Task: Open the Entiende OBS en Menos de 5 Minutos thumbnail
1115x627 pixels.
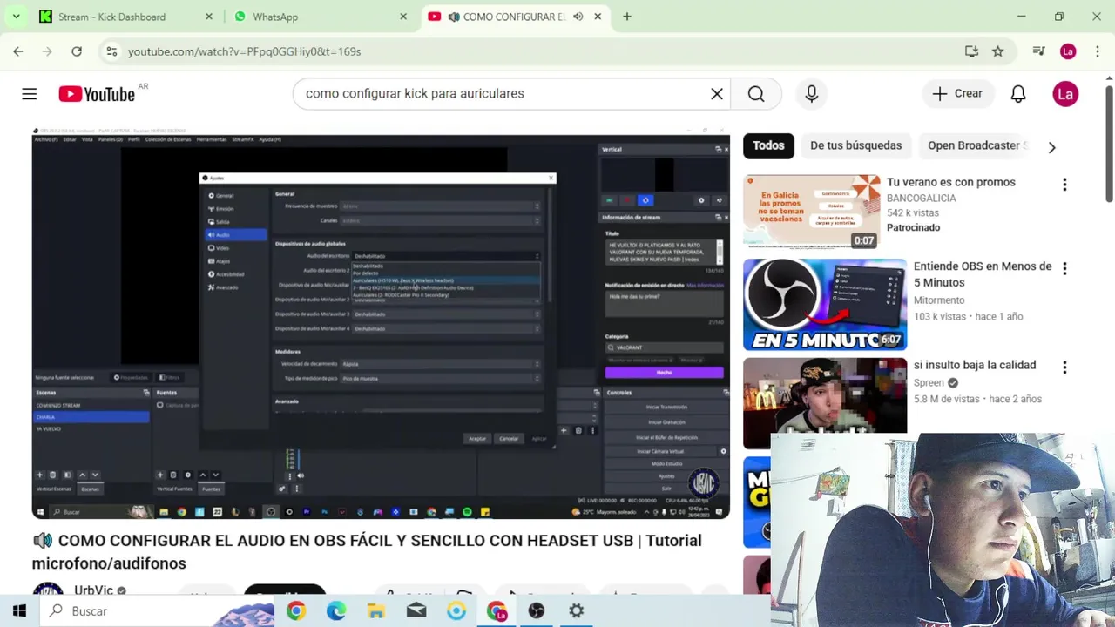Action: tap(824, 305)
